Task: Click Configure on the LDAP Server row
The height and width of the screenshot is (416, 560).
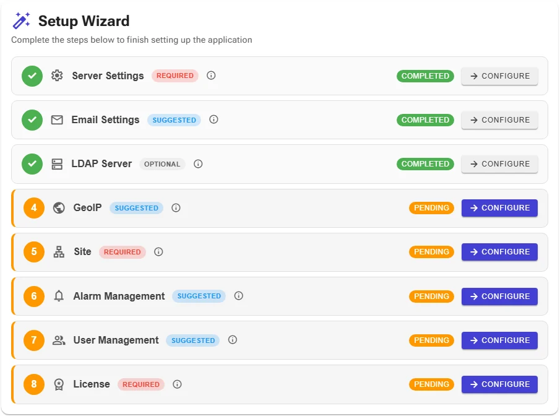Action: click(x=499, y=163)
